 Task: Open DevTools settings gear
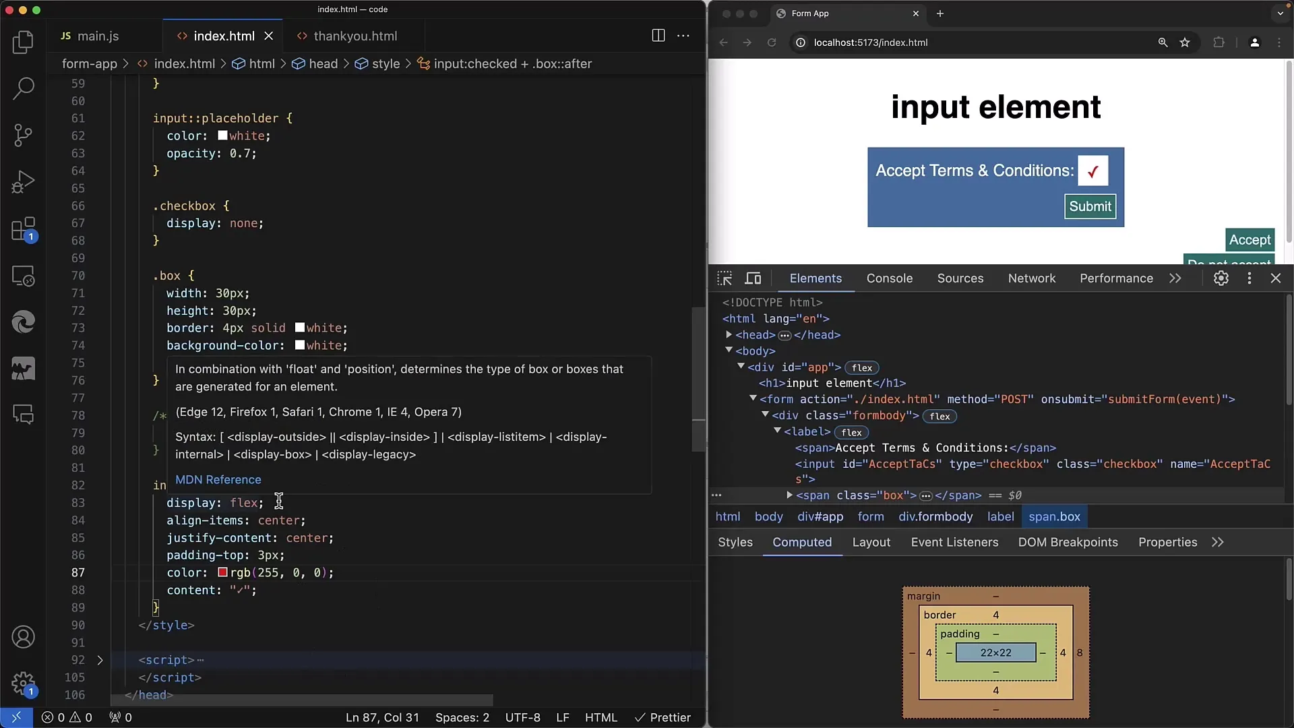[1221, 278]
